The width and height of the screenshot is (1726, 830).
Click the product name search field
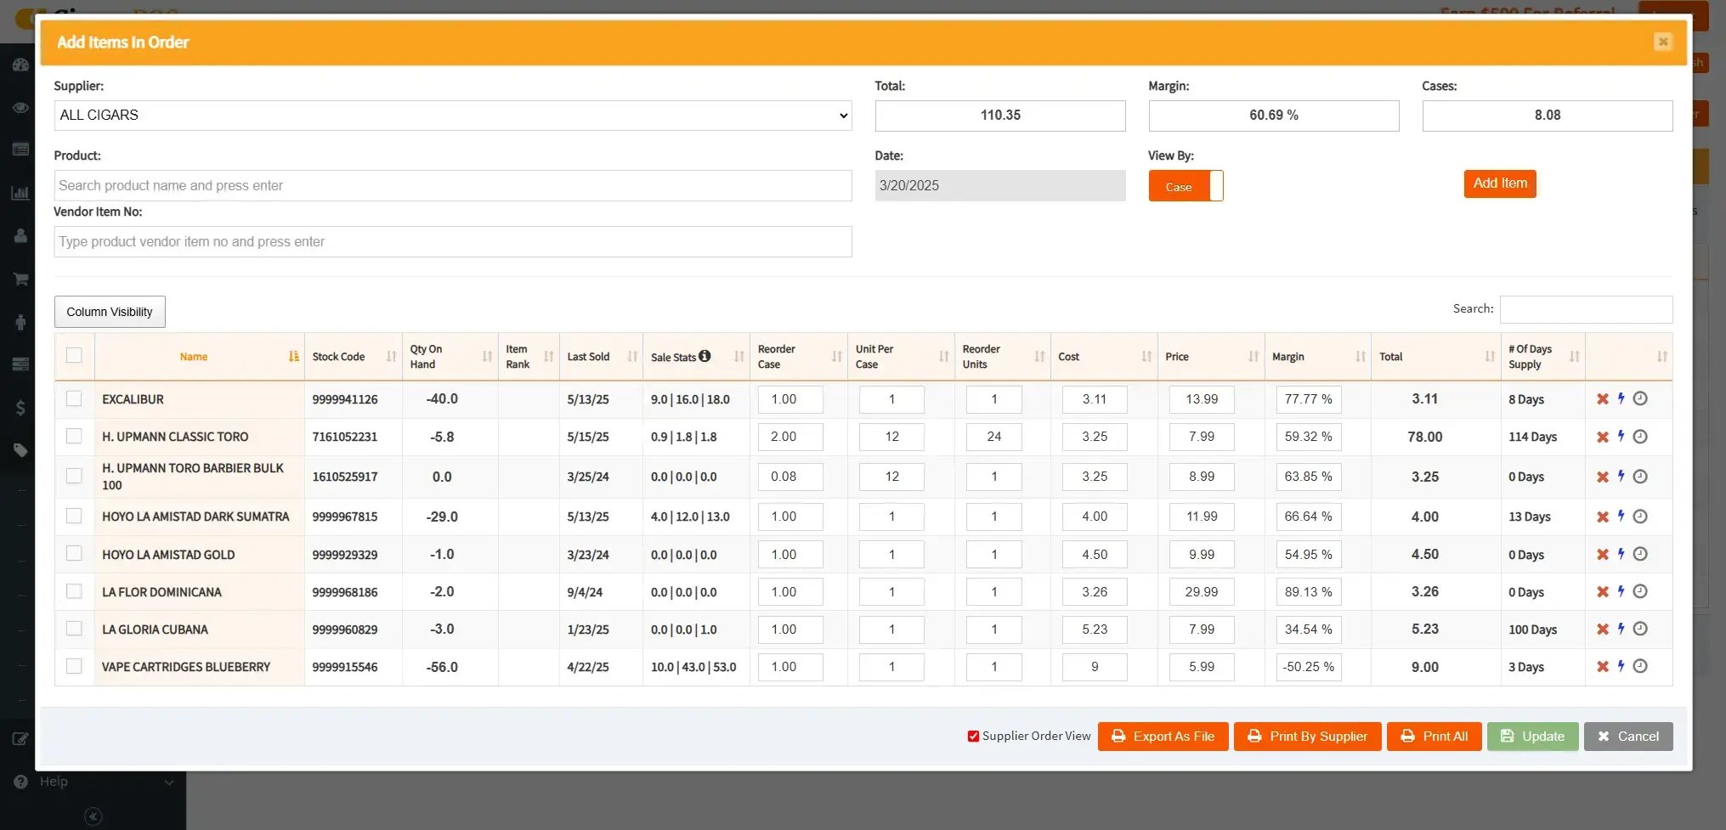pos(452,186)
